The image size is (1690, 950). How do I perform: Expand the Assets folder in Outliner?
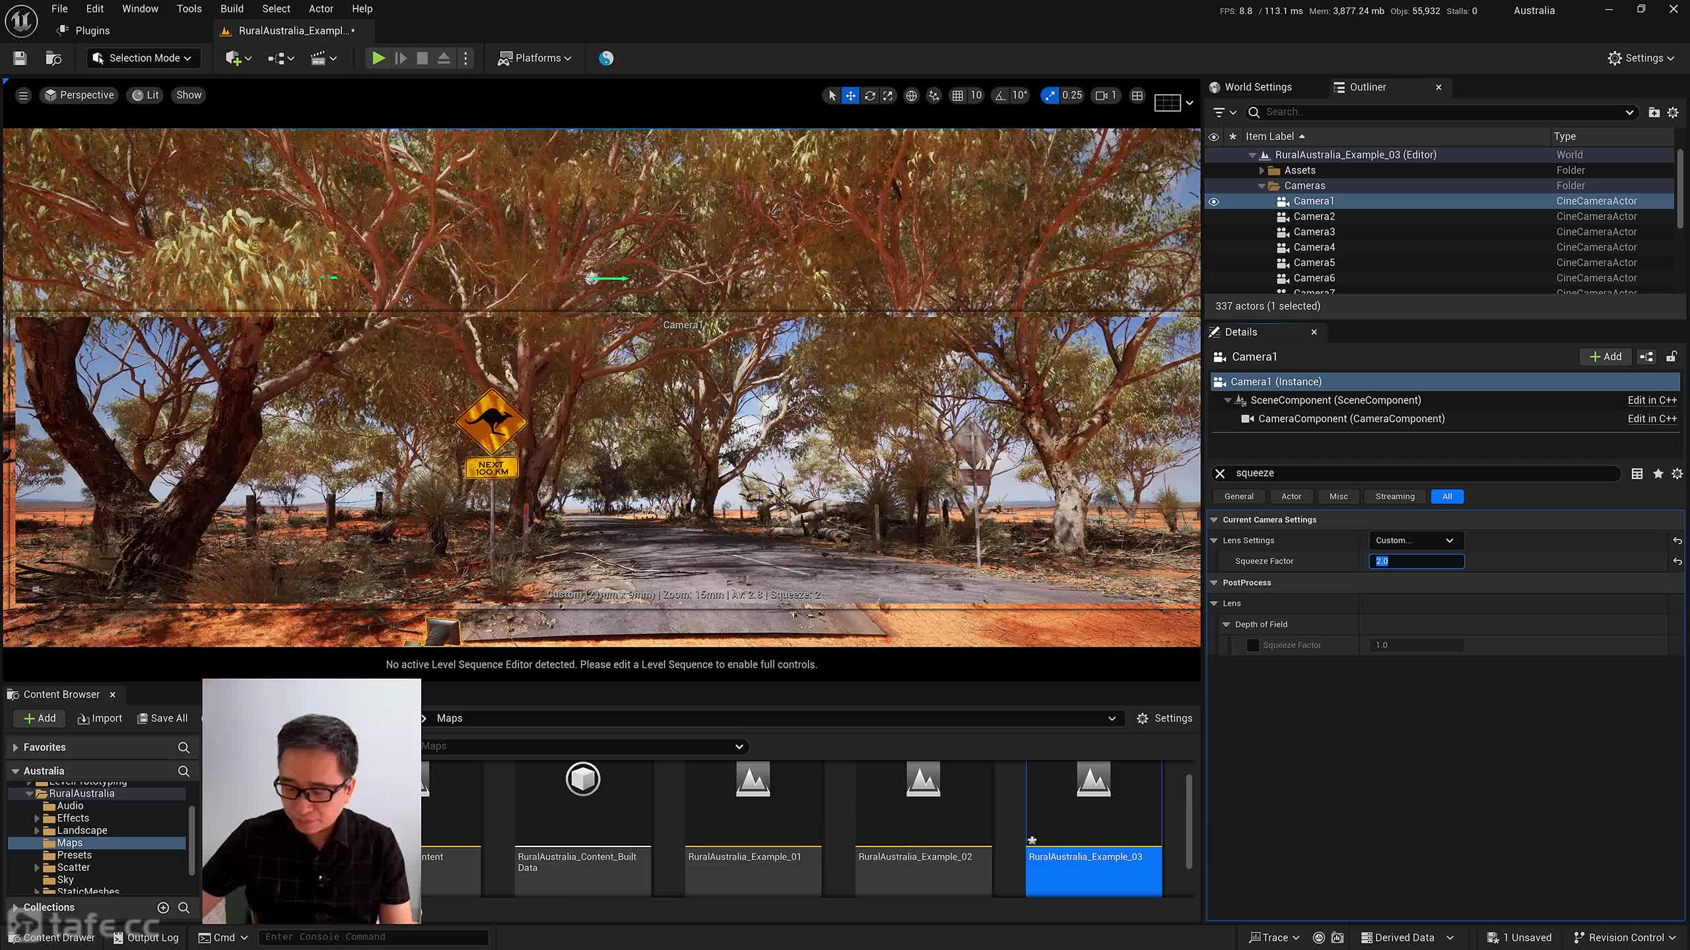(1262, 170)
